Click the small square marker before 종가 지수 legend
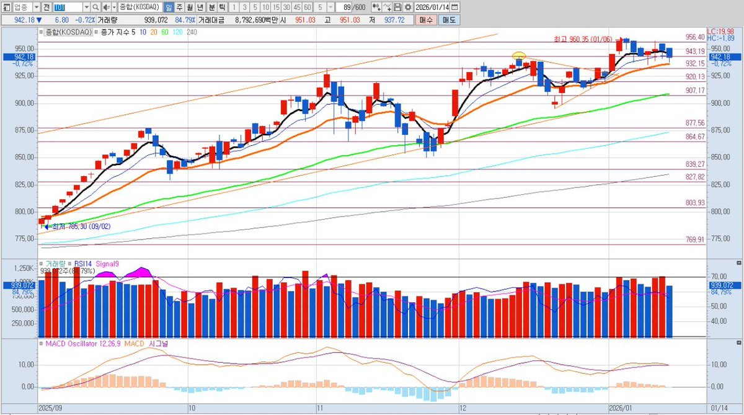This screenshot has width=744, height=415. (x=95, y=32)
